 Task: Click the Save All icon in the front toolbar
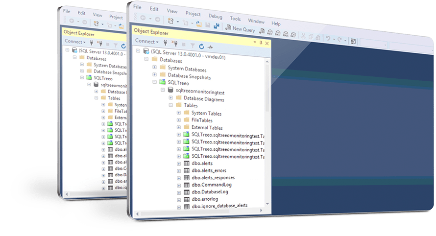[217, 26]
